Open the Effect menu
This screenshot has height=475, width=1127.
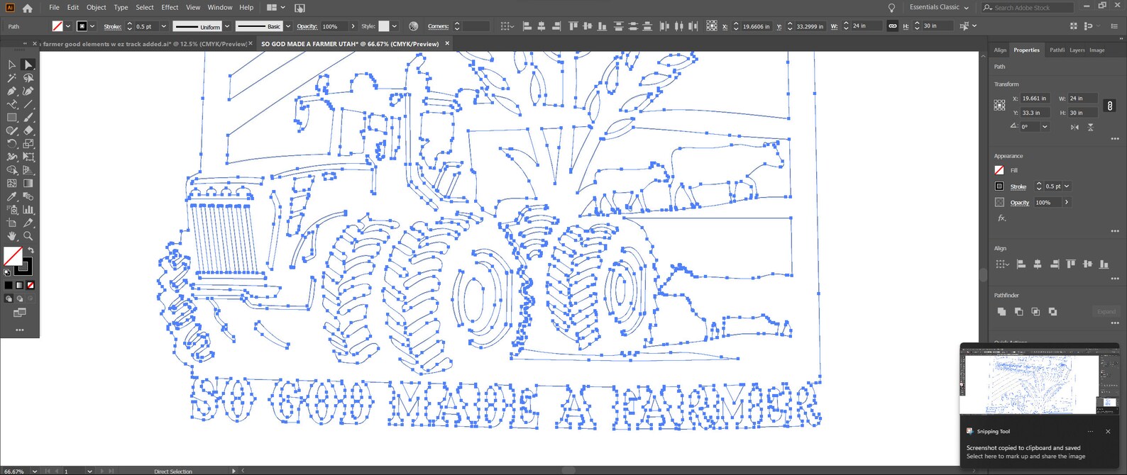pos(170,7)
